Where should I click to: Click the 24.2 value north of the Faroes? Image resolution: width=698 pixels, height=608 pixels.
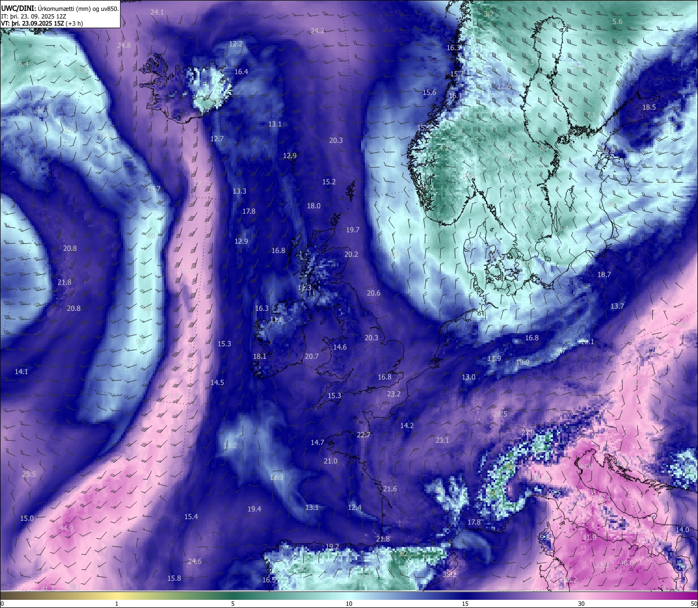point(317,31)
